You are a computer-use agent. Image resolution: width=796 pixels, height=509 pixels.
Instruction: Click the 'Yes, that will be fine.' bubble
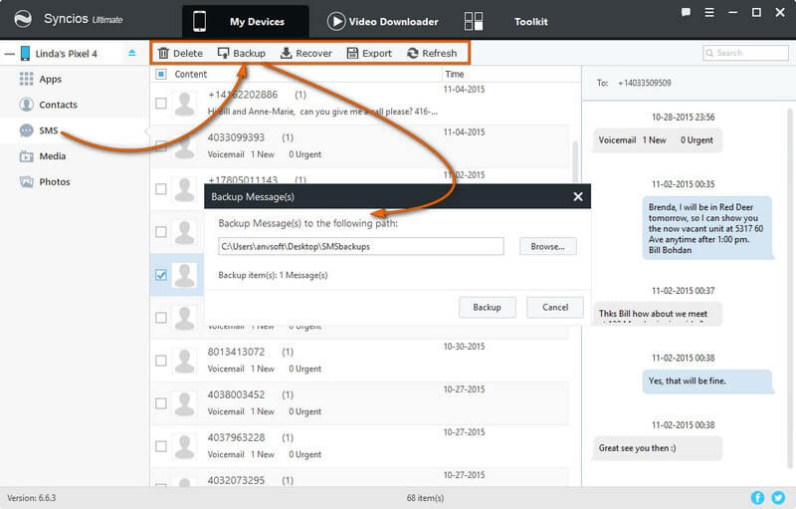(706, 381)
